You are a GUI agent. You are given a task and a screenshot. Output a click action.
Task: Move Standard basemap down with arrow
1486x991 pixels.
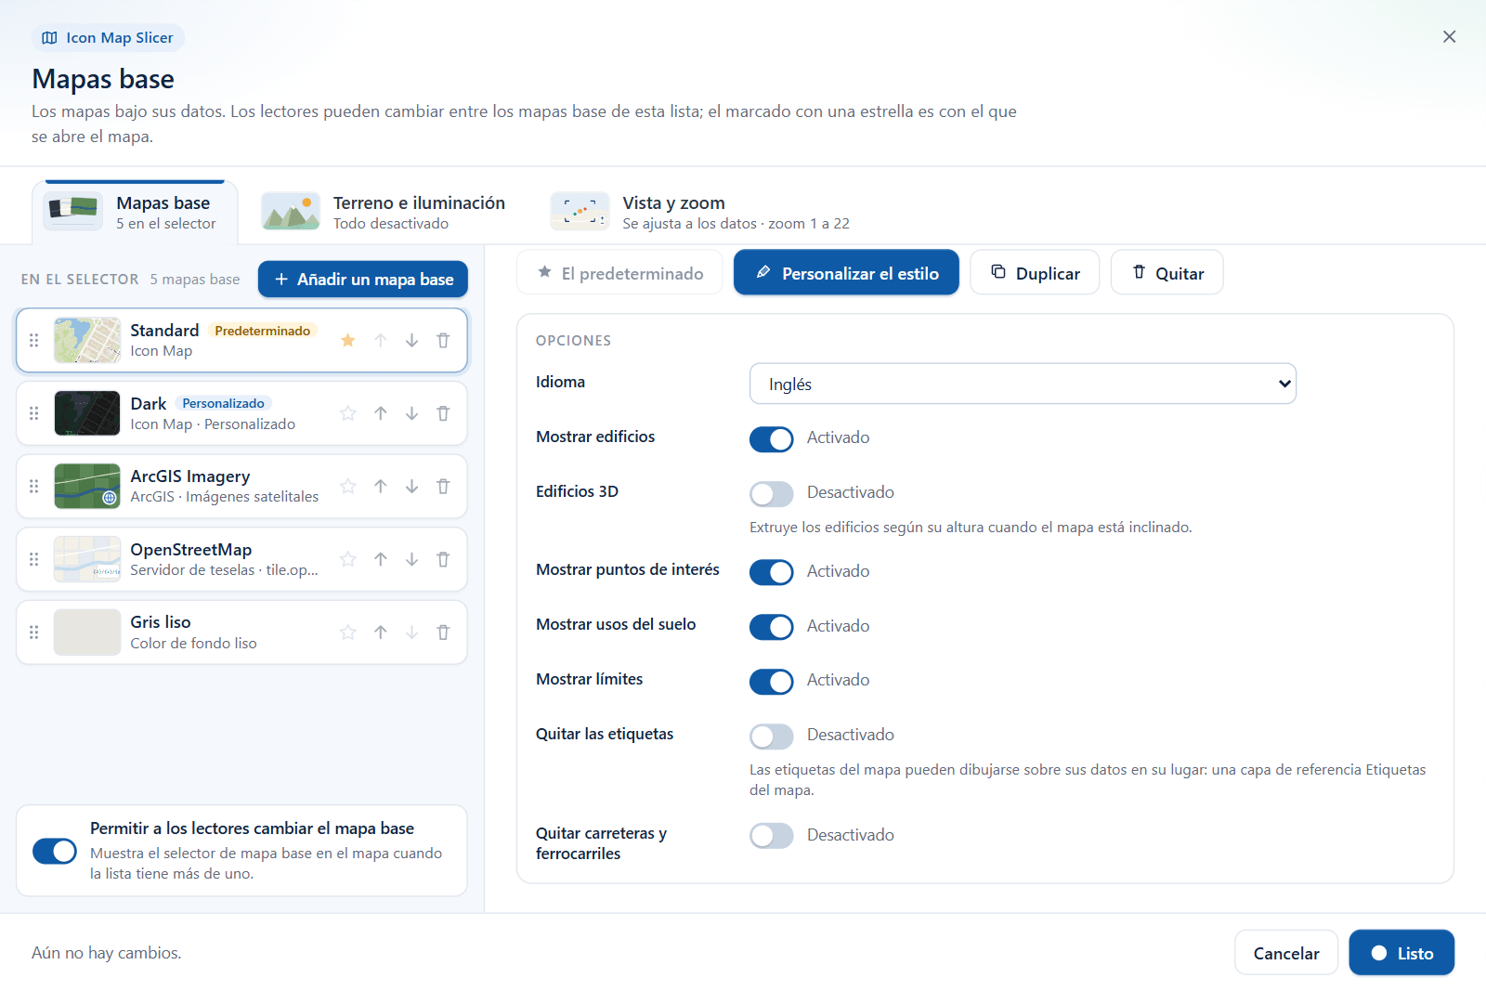coord(411,341)
